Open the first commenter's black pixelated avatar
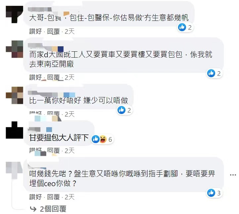This screenshot has height=214, width=239. pyautogui.click(x=15, y=15)
